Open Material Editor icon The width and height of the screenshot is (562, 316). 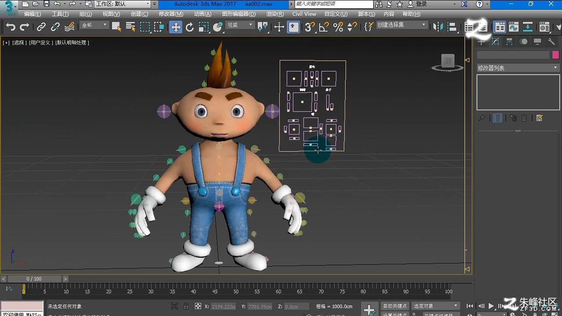544,27
